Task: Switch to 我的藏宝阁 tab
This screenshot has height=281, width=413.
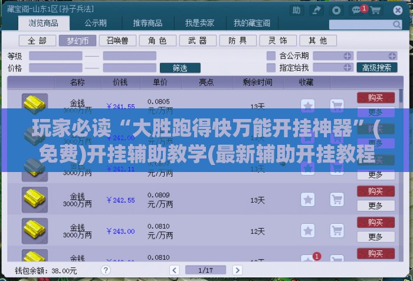Action: coord(252,23)
